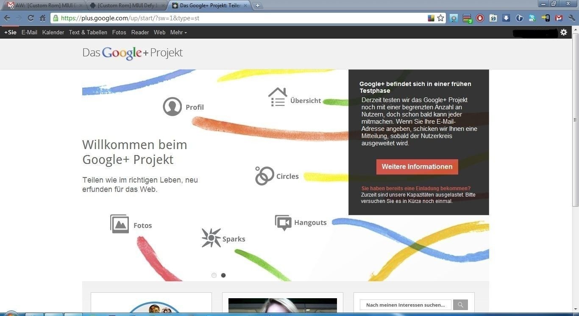Click the Fotos feature label in banner
This screenshot has height=316, width=579.
point(142,225)
